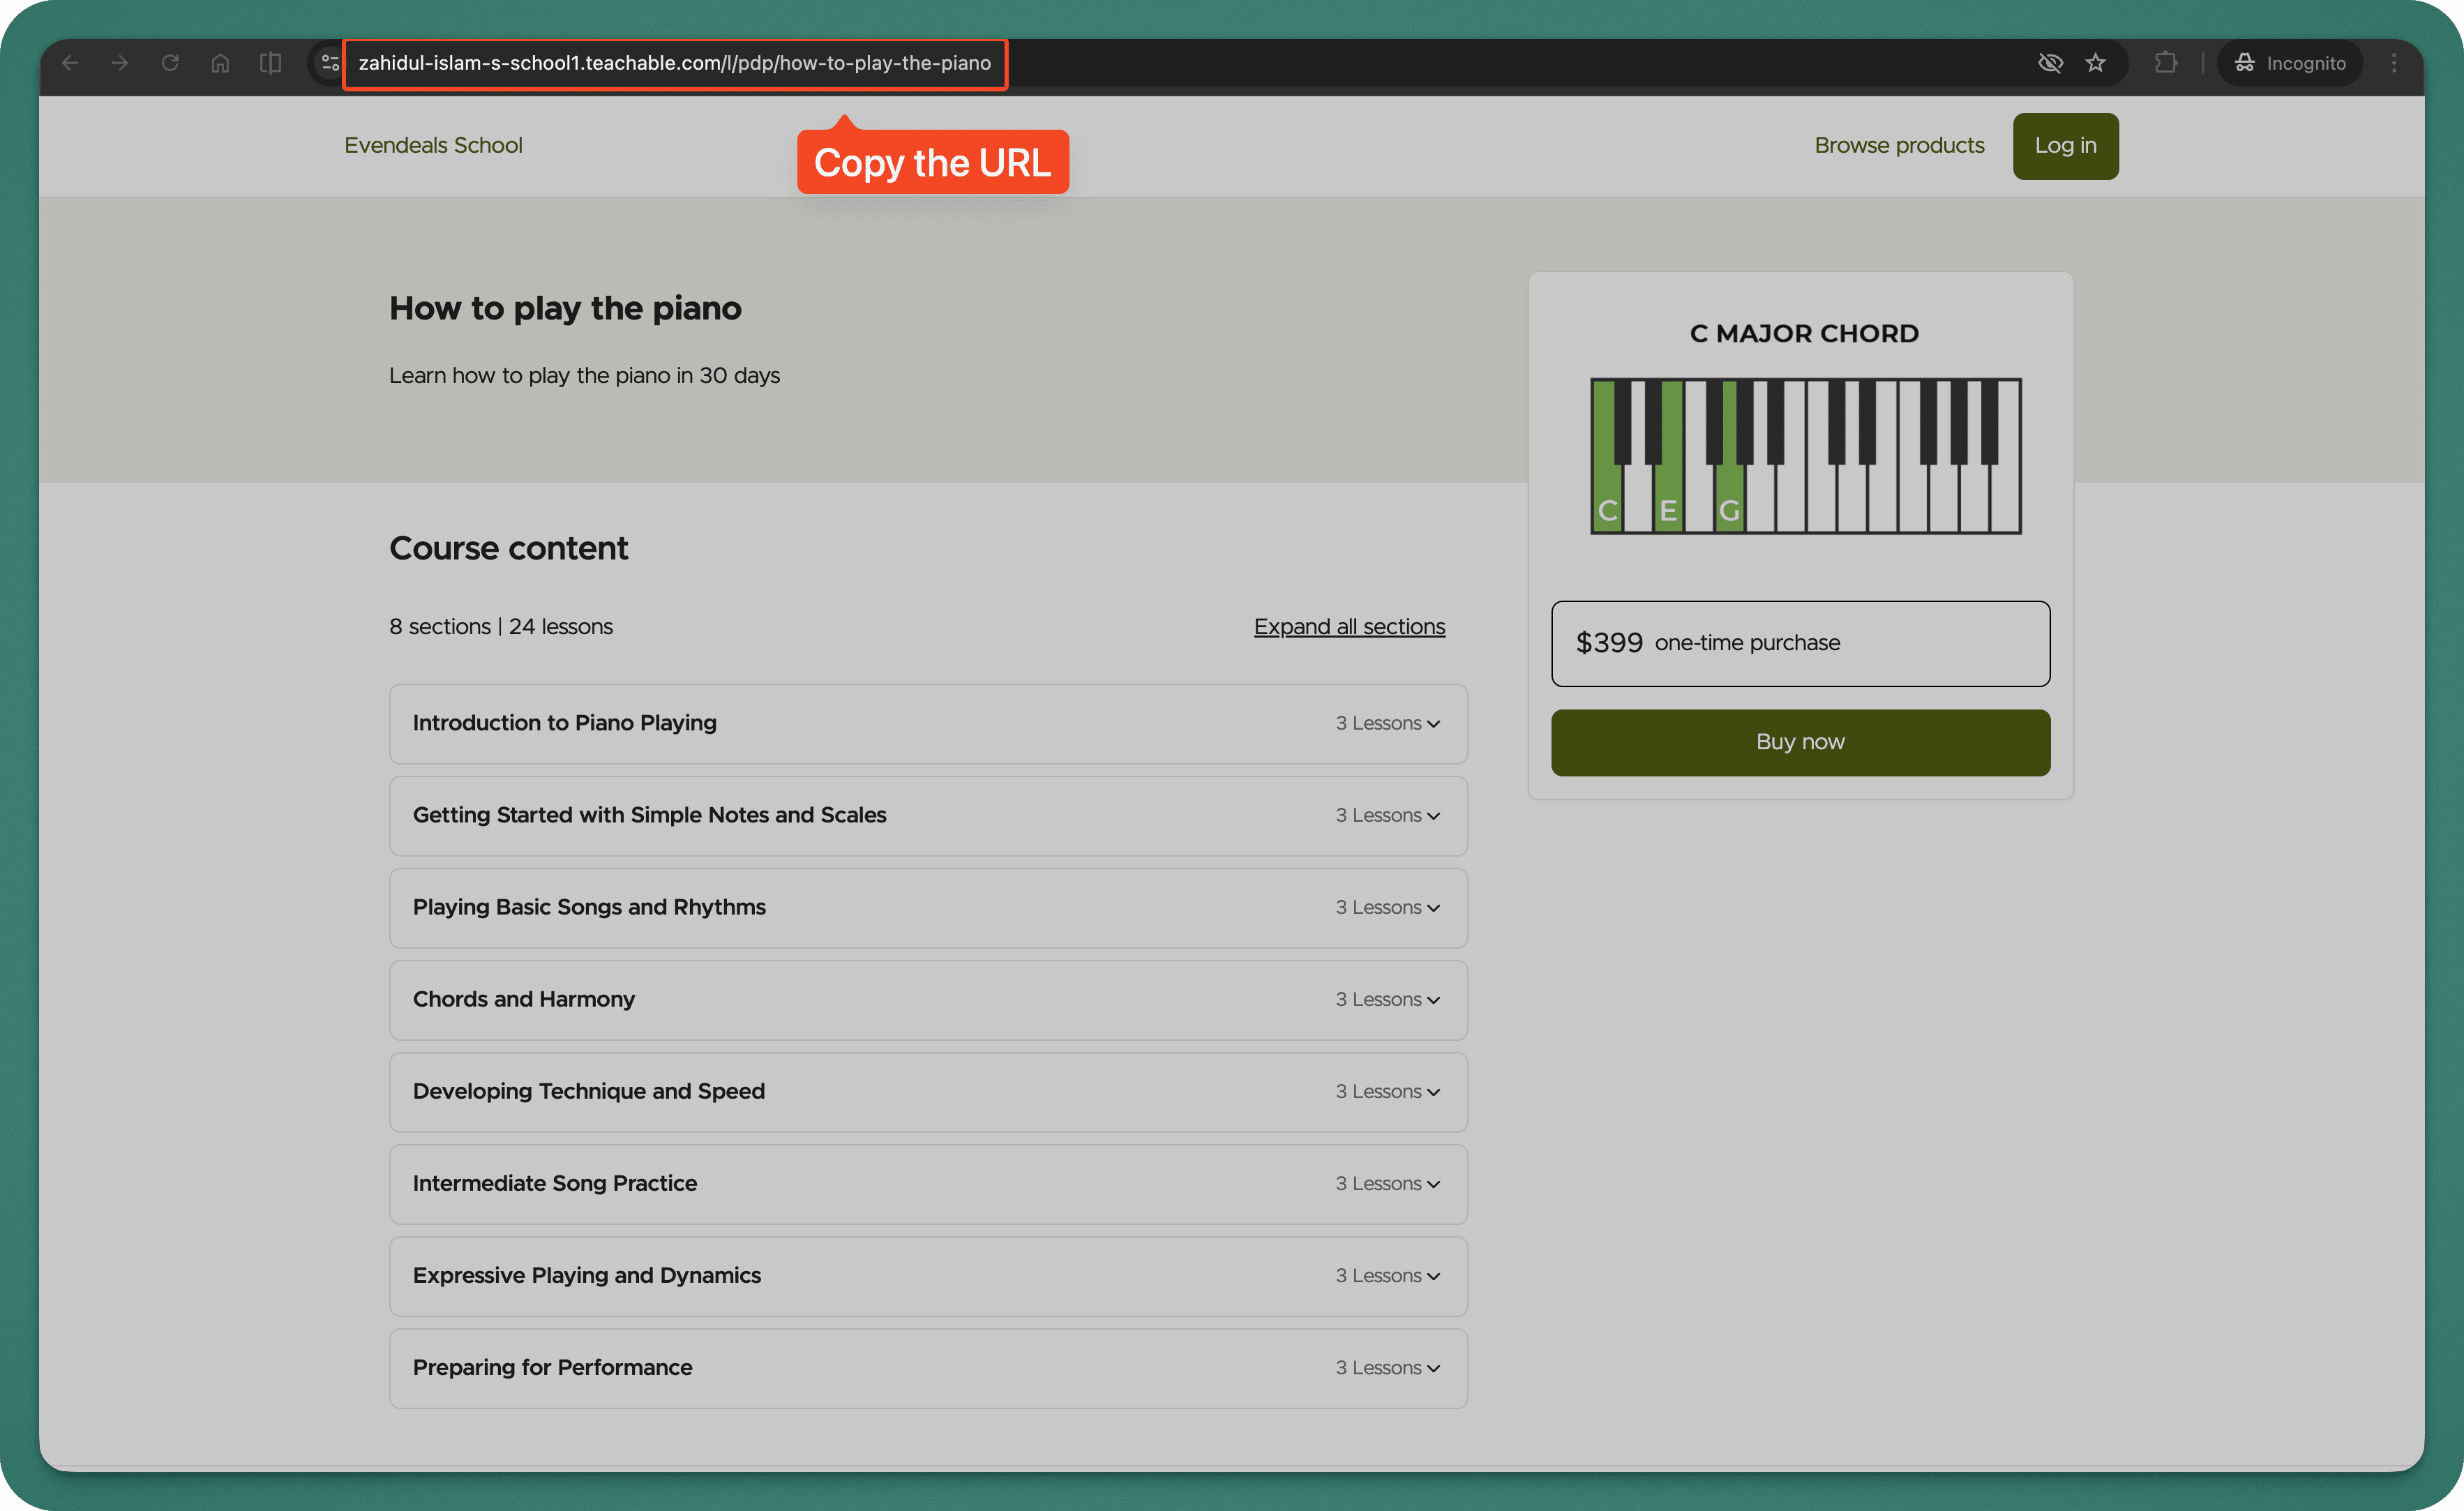Toggle the bookmark star for this page

tap(2097, 62)
